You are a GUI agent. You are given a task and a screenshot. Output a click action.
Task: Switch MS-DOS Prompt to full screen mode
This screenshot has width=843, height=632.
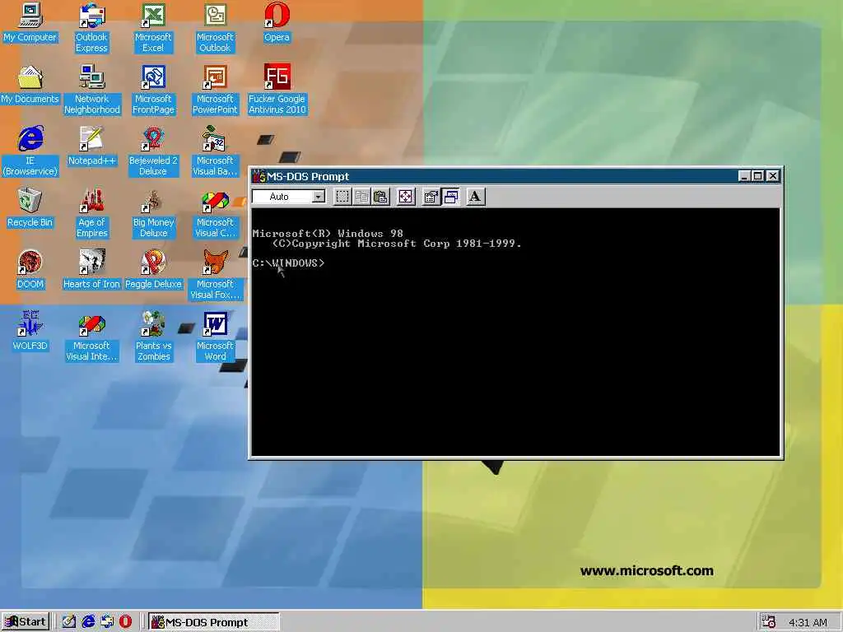[x=406, y=197]
